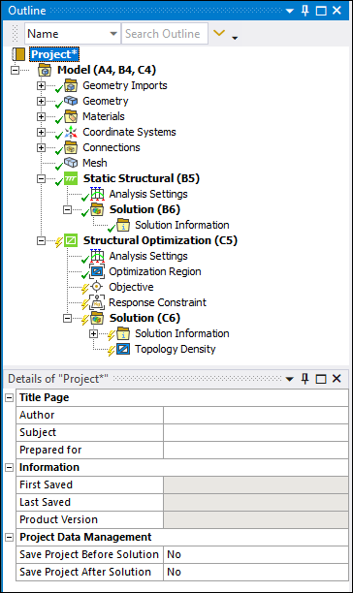Click the Optimization Region icon
The height and width of the screenshot is (593, 353).
click(97, 271)
